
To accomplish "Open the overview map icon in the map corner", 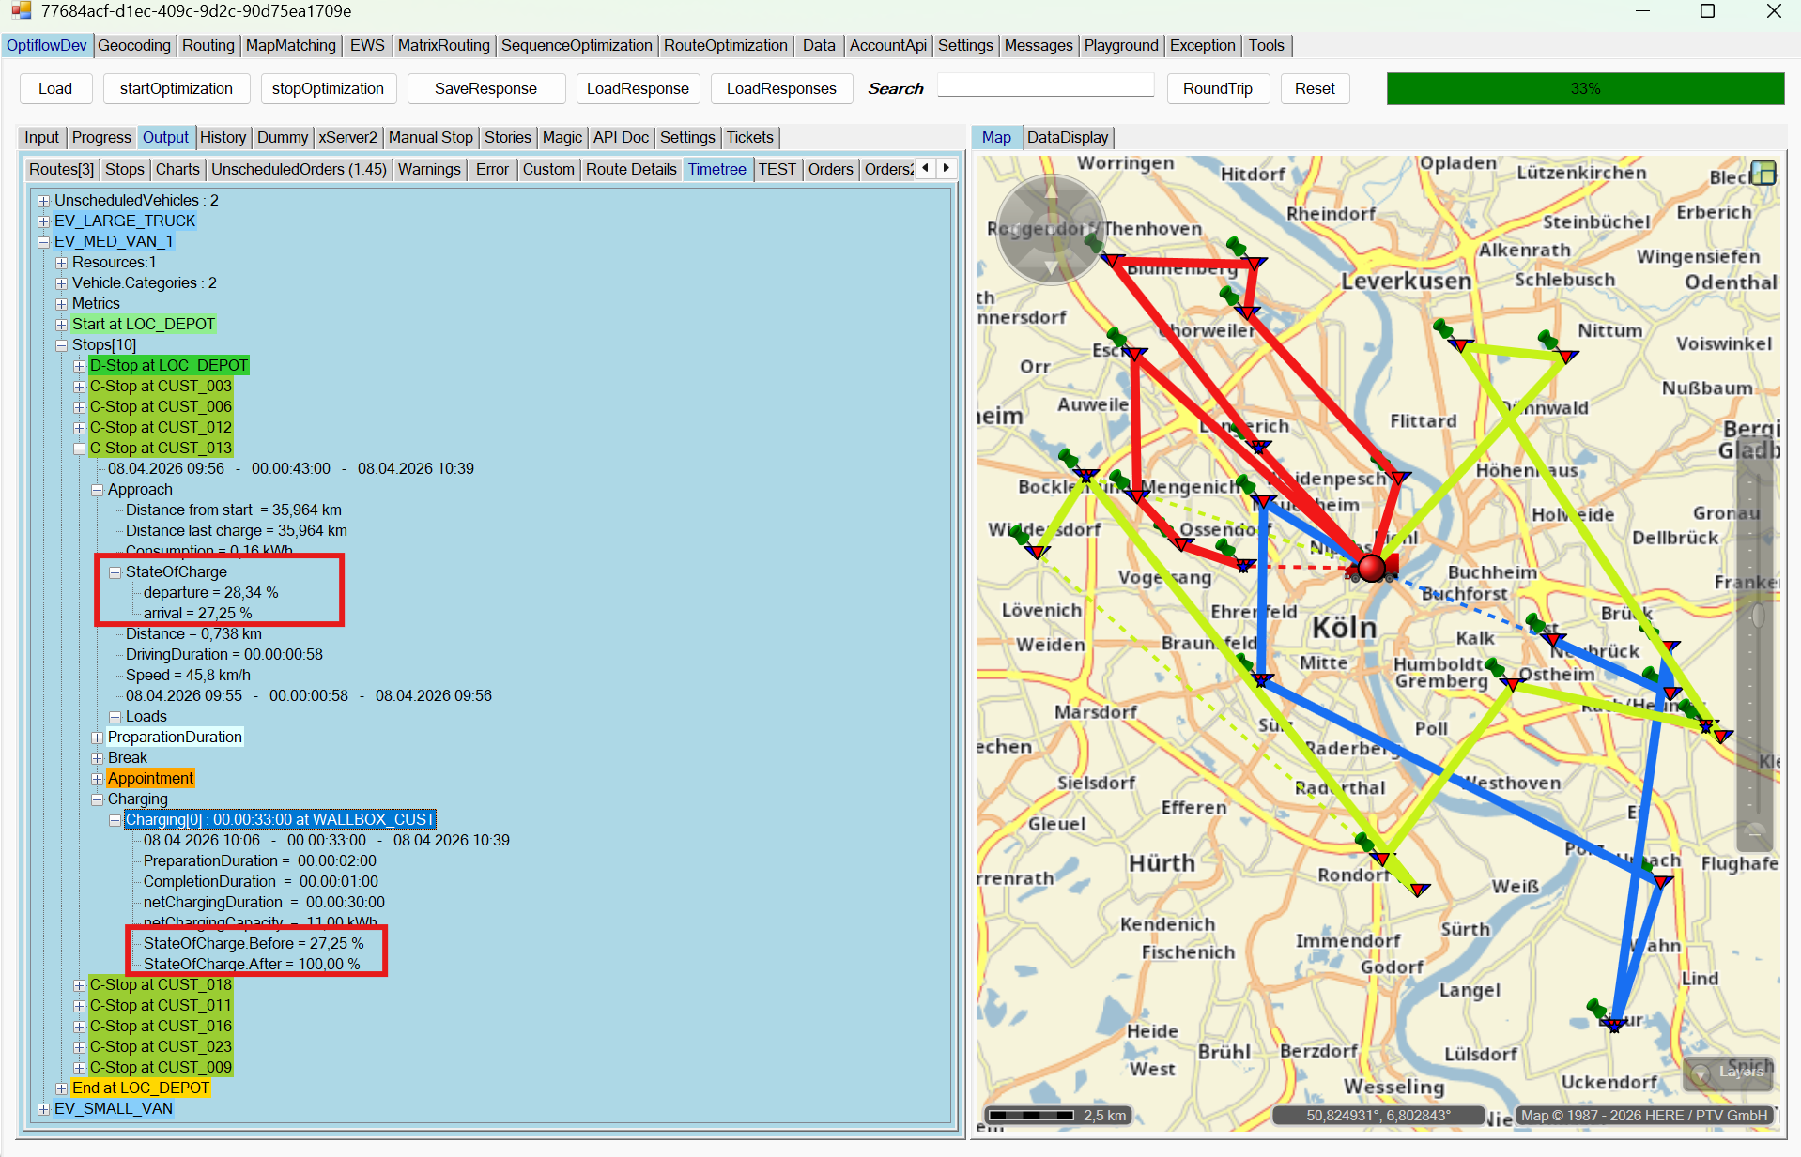I will (1763, 173).
